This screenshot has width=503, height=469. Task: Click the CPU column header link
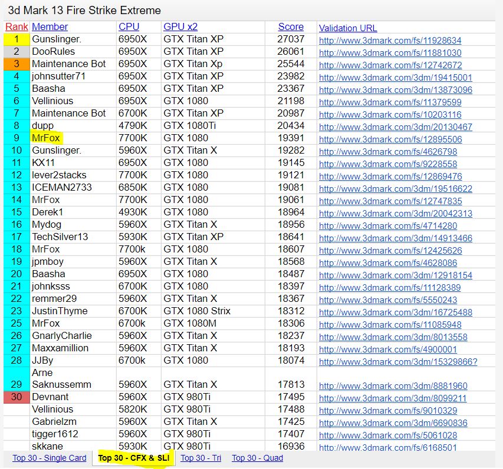(x=129, y=27)
